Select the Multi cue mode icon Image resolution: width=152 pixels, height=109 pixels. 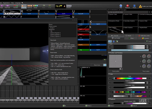click(30, 6)
